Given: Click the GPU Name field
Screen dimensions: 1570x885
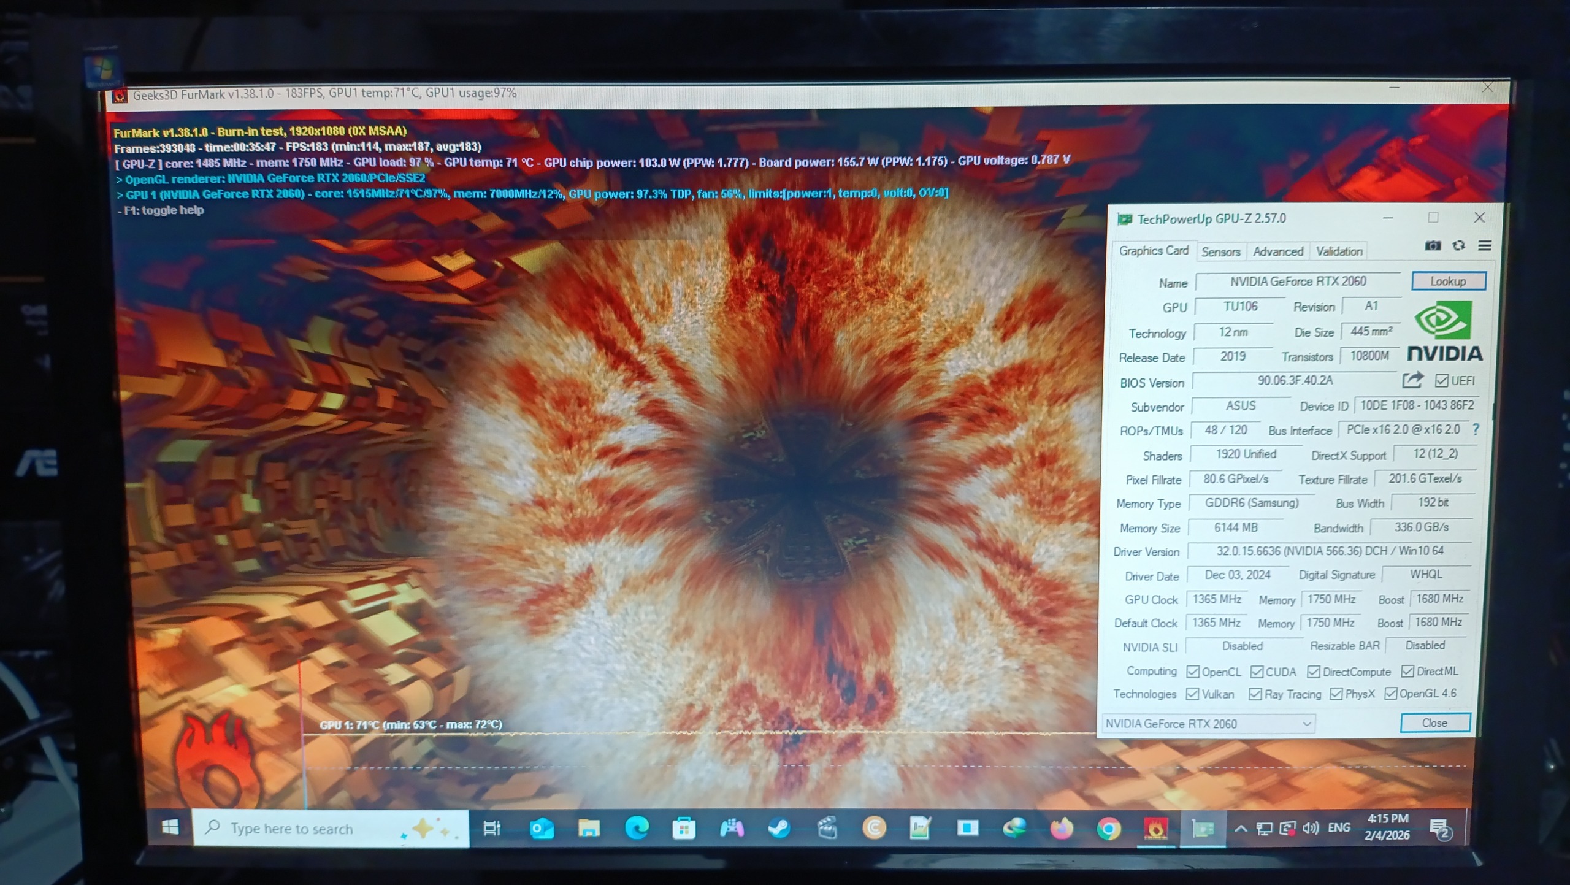Looking at the screenshot, I should [x=1298, y=282].
